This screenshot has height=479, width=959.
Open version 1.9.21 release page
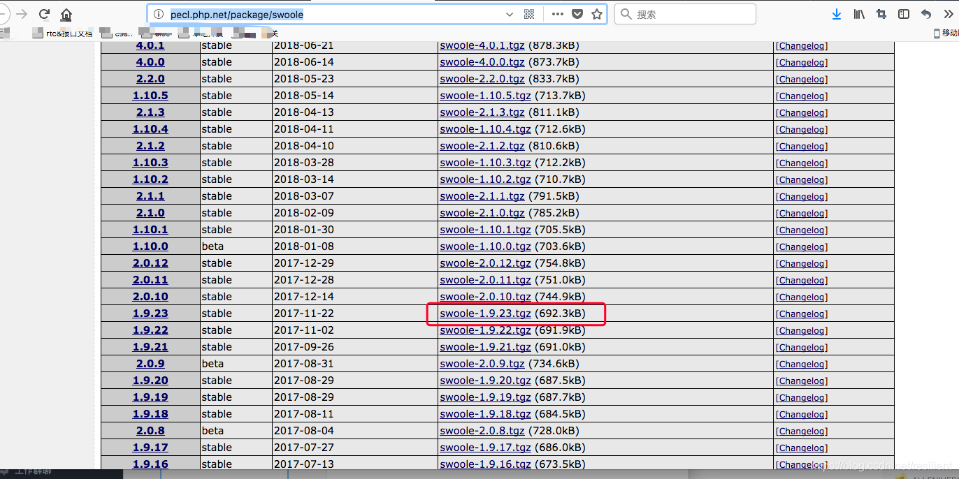(x=150, y=347)
